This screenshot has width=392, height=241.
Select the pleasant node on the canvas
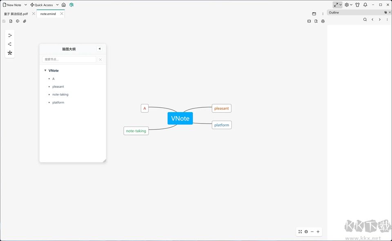coord(221,108)
